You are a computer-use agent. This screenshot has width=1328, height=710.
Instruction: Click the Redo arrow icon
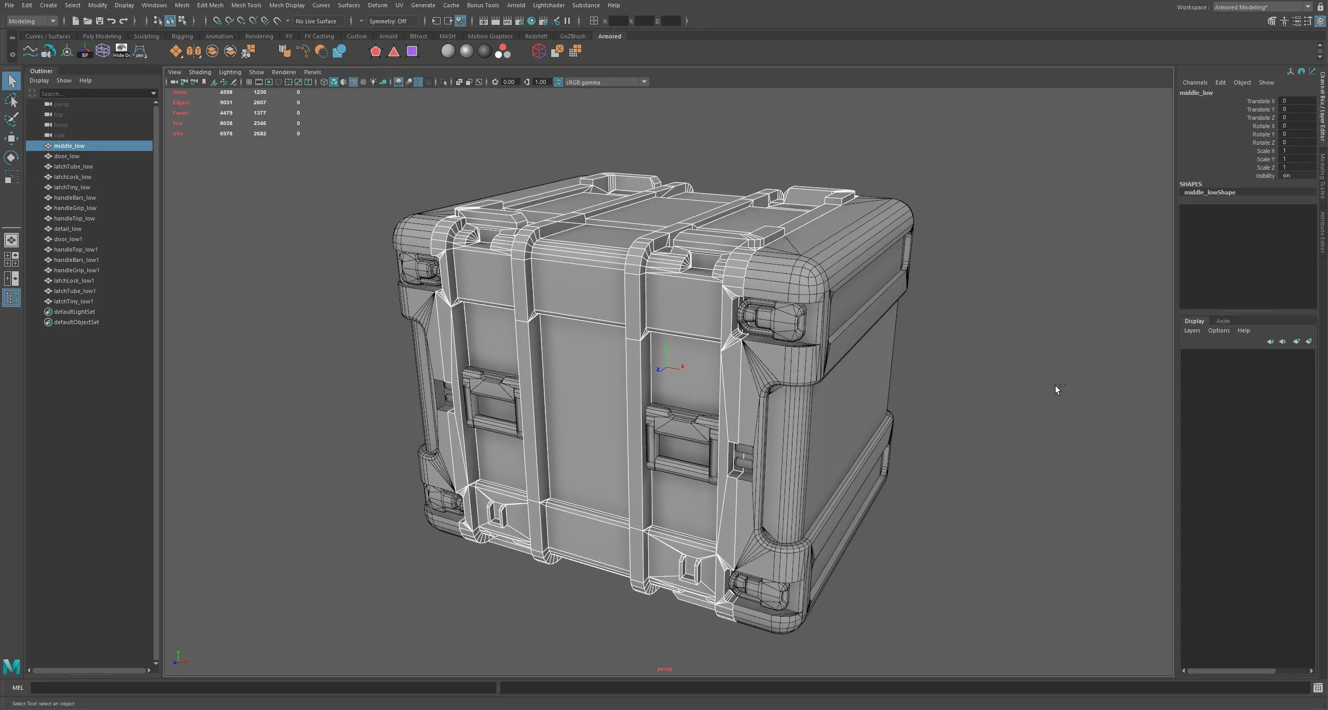pyautogui.click(x=124, y=21)
